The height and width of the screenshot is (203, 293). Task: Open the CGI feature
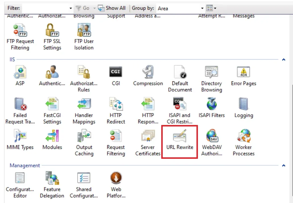click(116, 76)
